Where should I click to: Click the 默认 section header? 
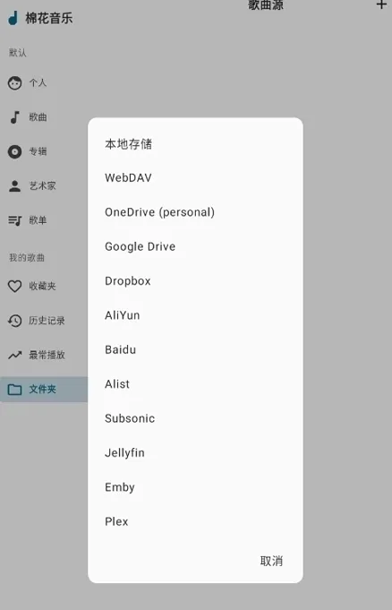(18, 53)
